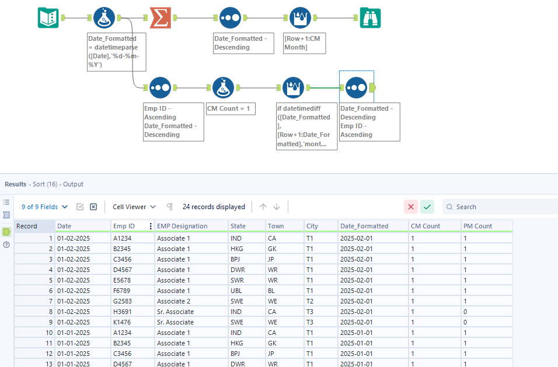Toggle whitespace display with paragraph mark icon
558x367 pixels.
click(169, 206)
